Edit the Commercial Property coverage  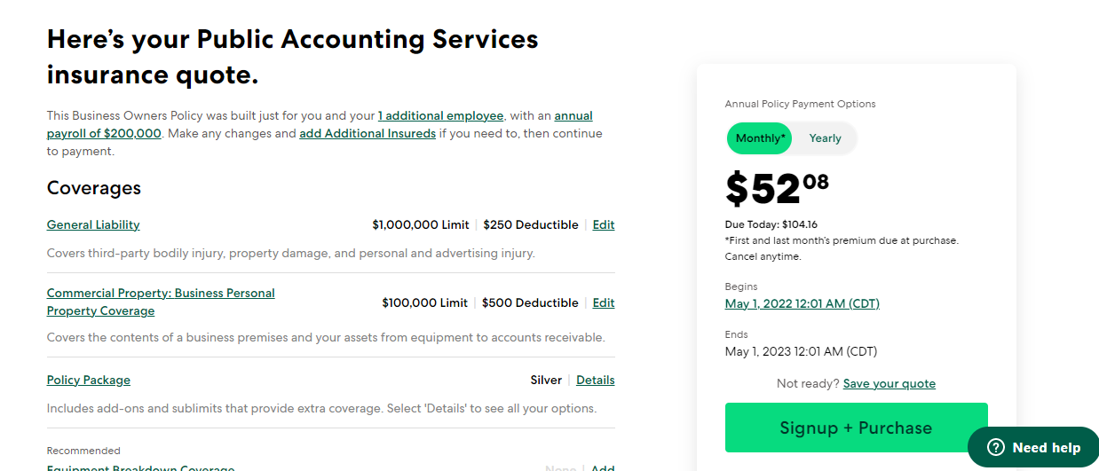click(x=604, y=303)
